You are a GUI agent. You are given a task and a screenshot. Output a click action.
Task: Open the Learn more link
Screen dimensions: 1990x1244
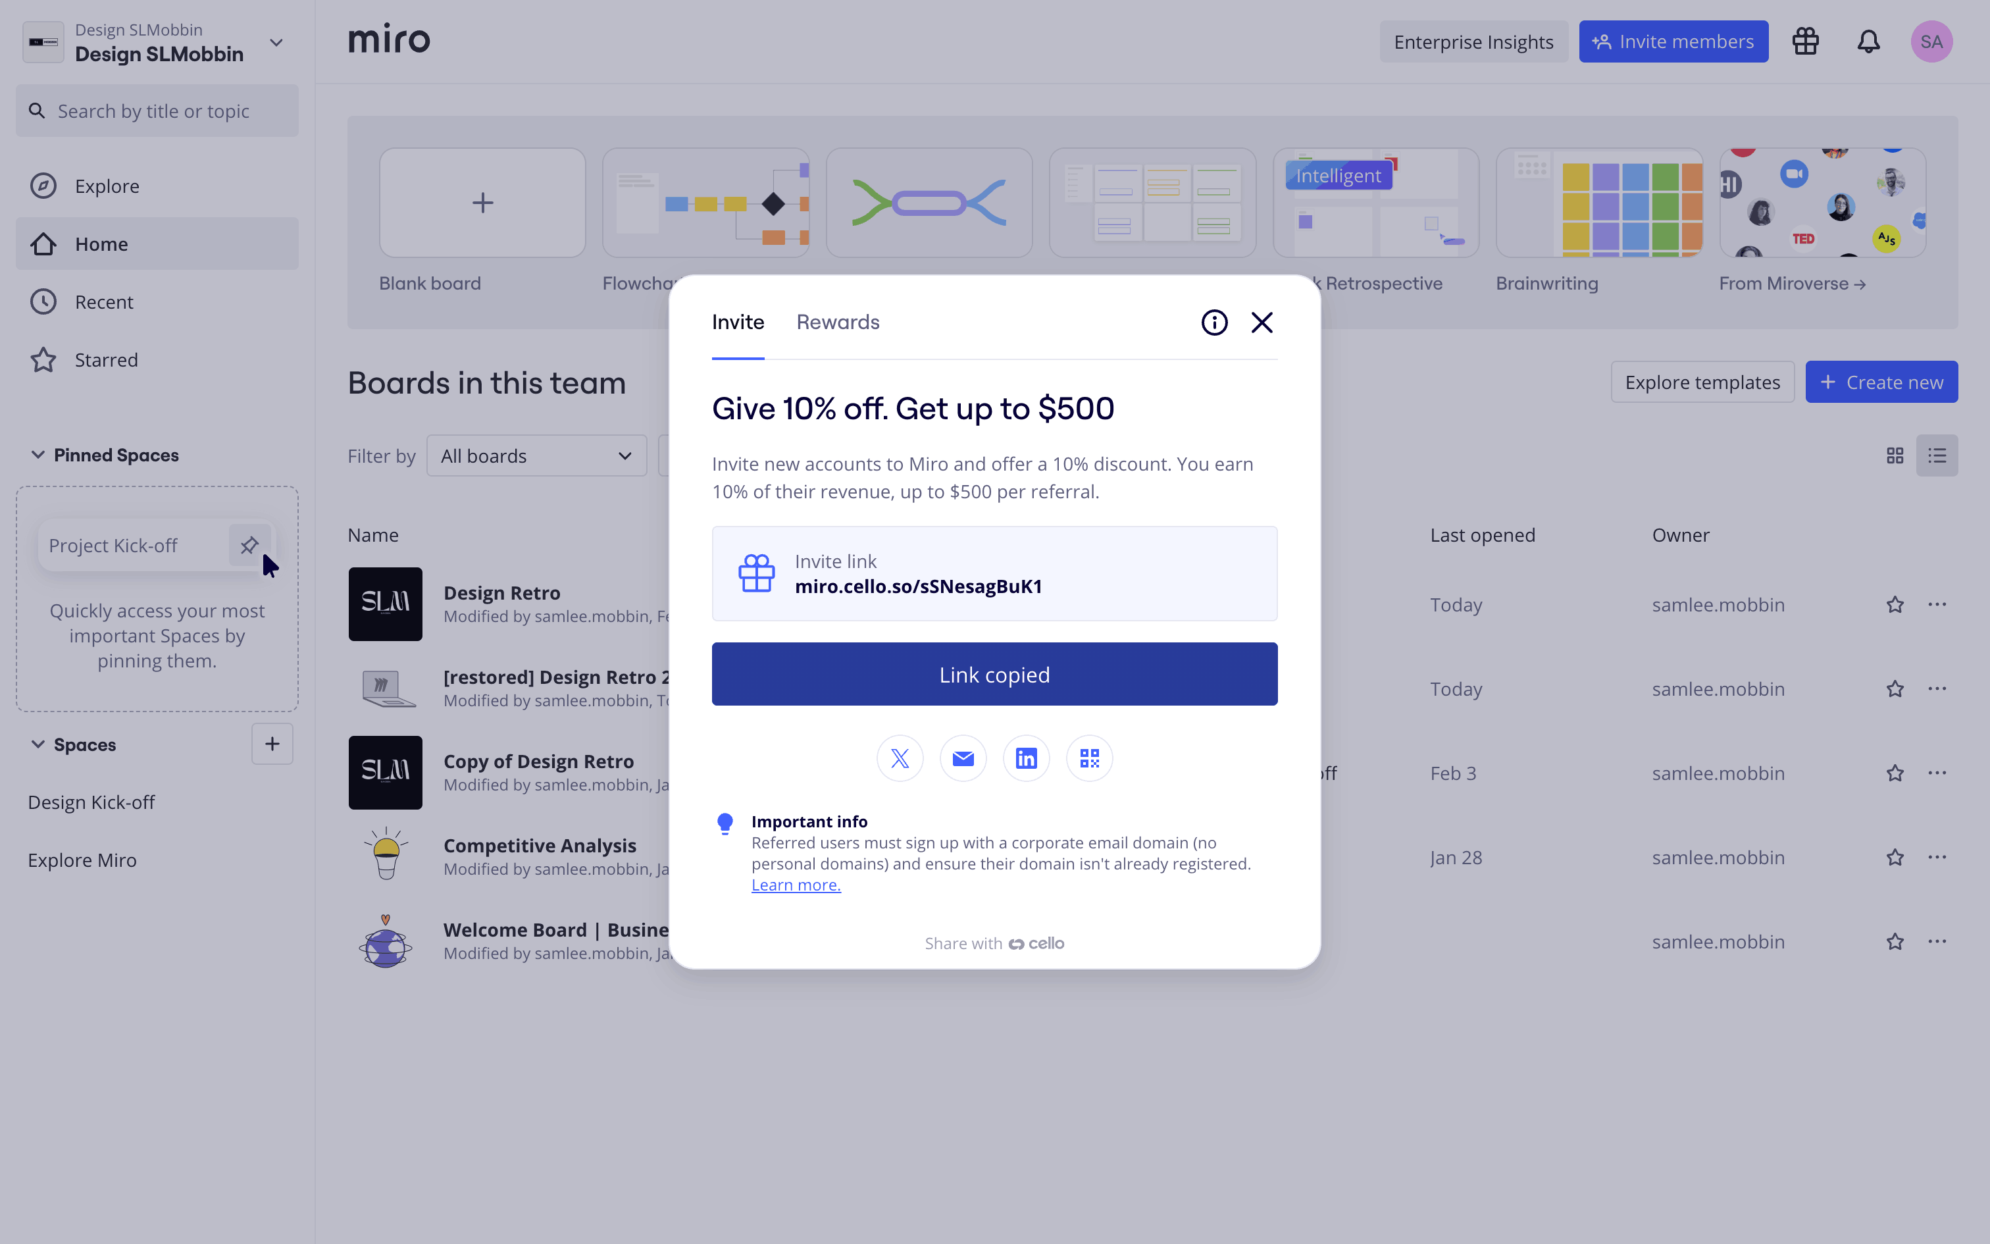pos(795,885)
